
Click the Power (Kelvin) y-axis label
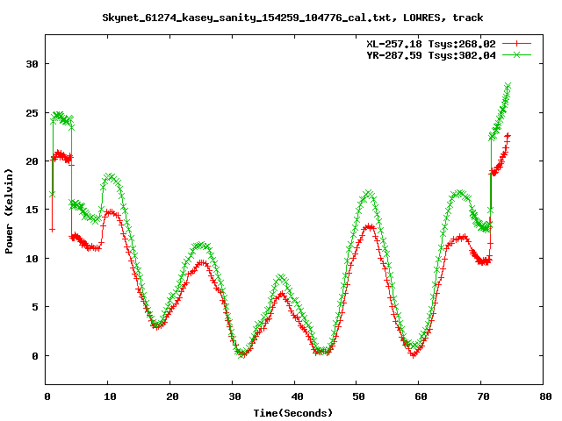pos(9,211)
